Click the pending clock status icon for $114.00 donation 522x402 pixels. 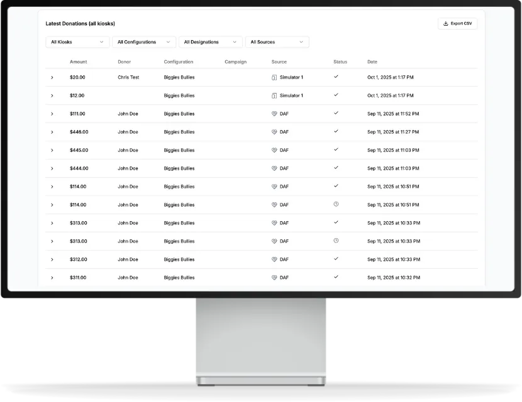pos(336,204)
